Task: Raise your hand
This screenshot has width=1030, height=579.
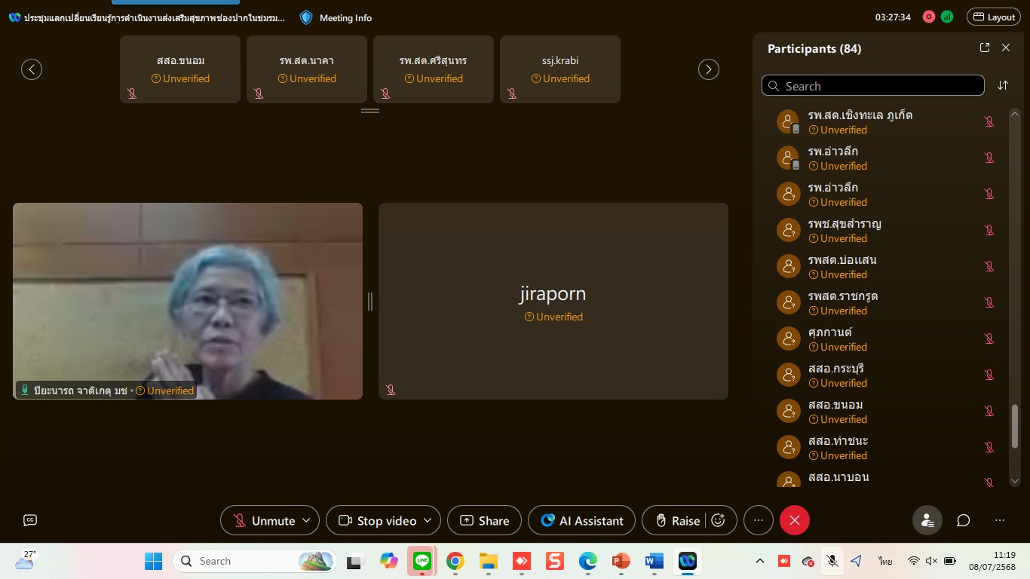Action: [676, 520]
